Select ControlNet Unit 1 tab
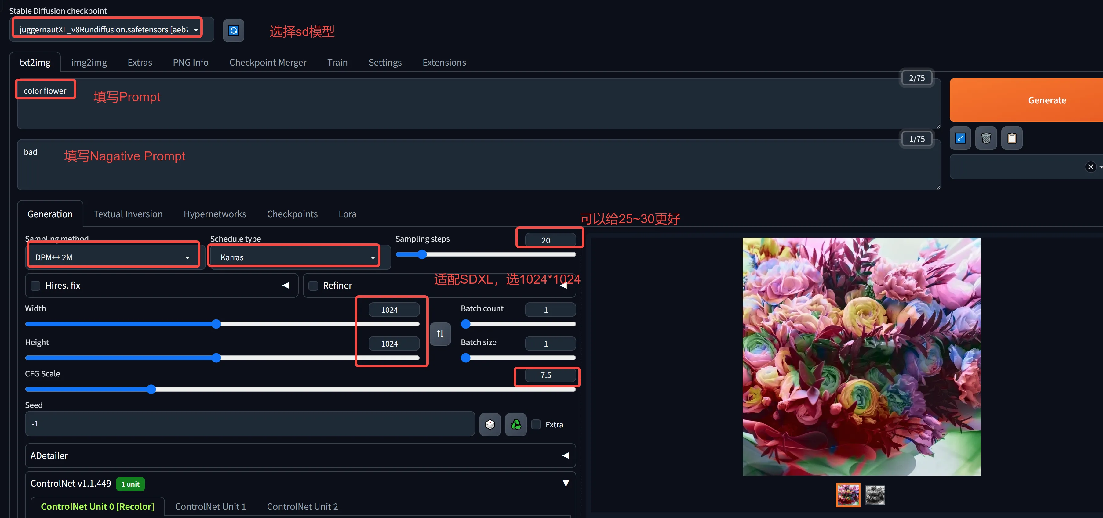This screenshot has width=1103, height=518. pyautogui.click(x=210, y=506)
